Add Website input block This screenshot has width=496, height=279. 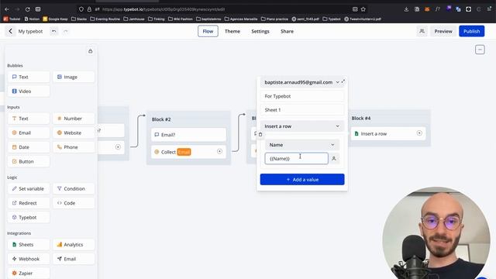[74, 133]
